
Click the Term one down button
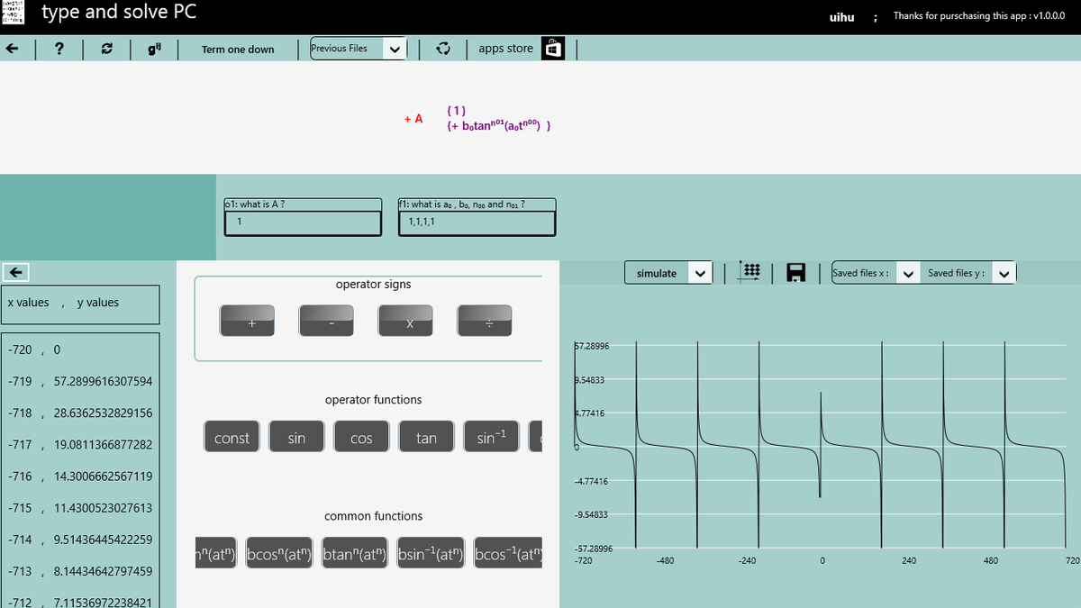coord(237,49)
